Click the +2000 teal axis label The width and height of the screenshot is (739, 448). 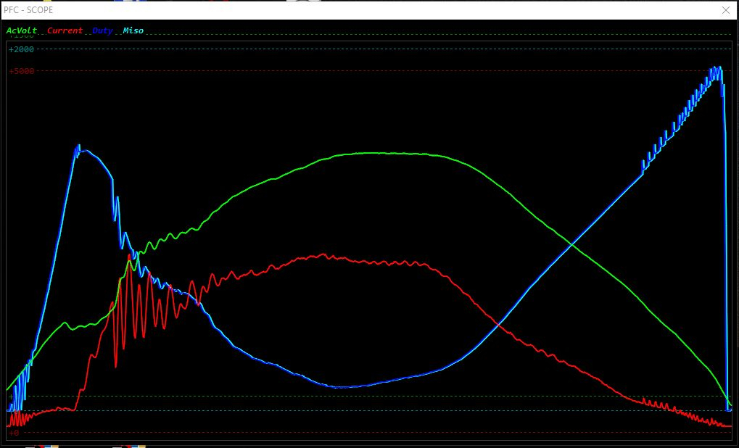[x=21, y=49]
